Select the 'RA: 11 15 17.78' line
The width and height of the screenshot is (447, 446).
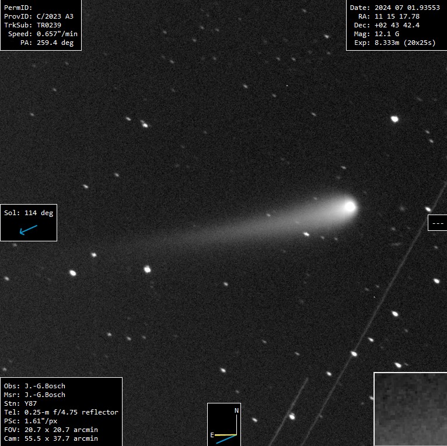pyautogui.click(x=389, y=16)
